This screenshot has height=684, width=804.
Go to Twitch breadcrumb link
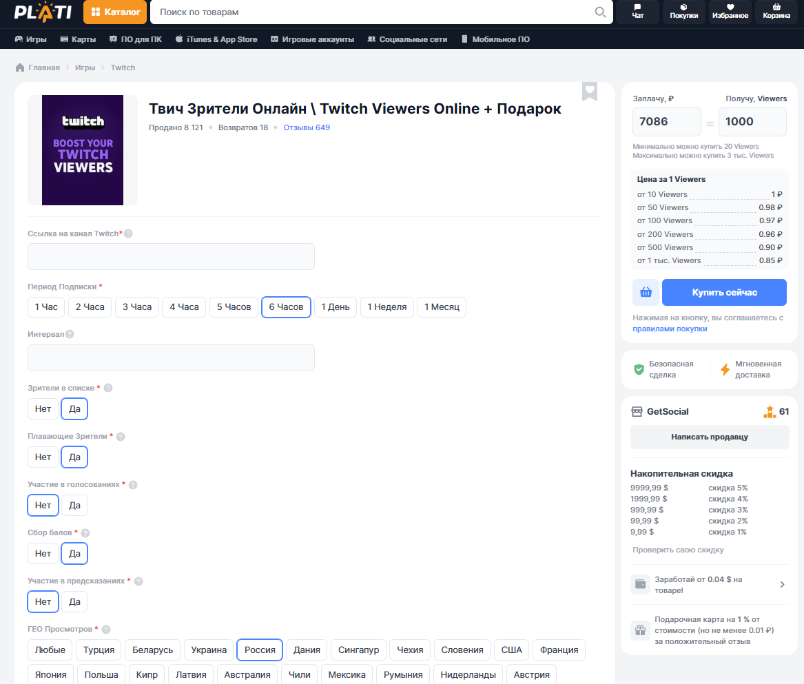[x=123, y=68]
